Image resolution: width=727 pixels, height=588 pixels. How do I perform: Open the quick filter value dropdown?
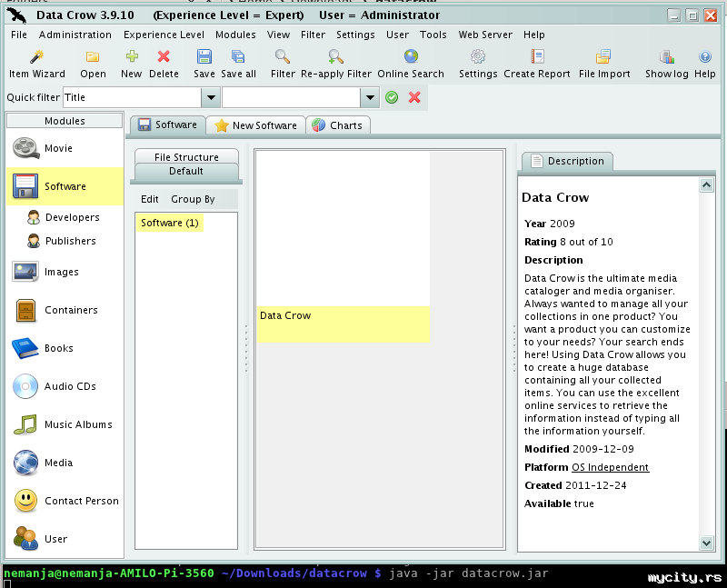tap(369, 97)
